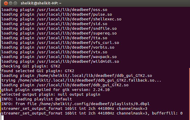Click the playlists/0.dbpl file path
This screenshot has width=190, height=120.
tap(94, 104)
